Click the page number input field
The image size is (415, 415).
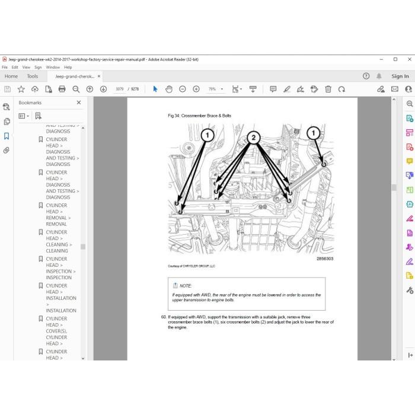click(120, 89)
